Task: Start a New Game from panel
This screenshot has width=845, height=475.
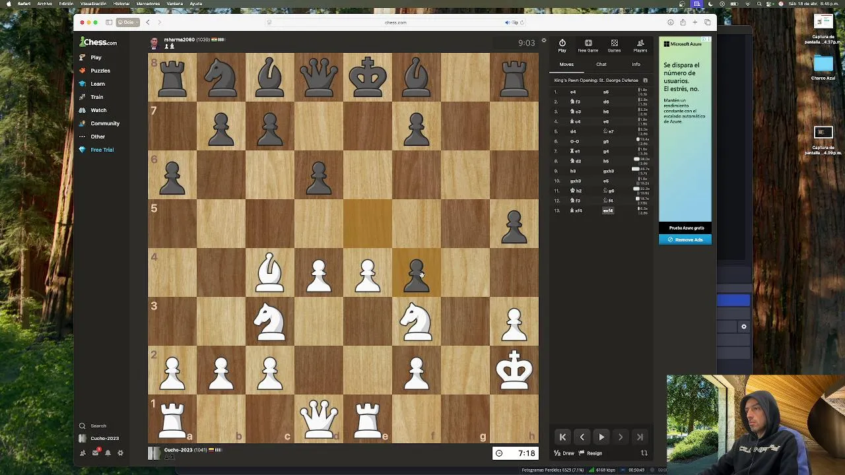Action: tap(588, 46)
